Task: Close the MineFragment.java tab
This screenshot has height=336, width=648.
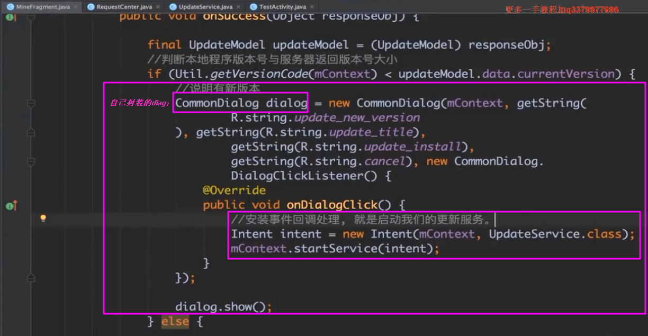Action: tap(75, 7)
